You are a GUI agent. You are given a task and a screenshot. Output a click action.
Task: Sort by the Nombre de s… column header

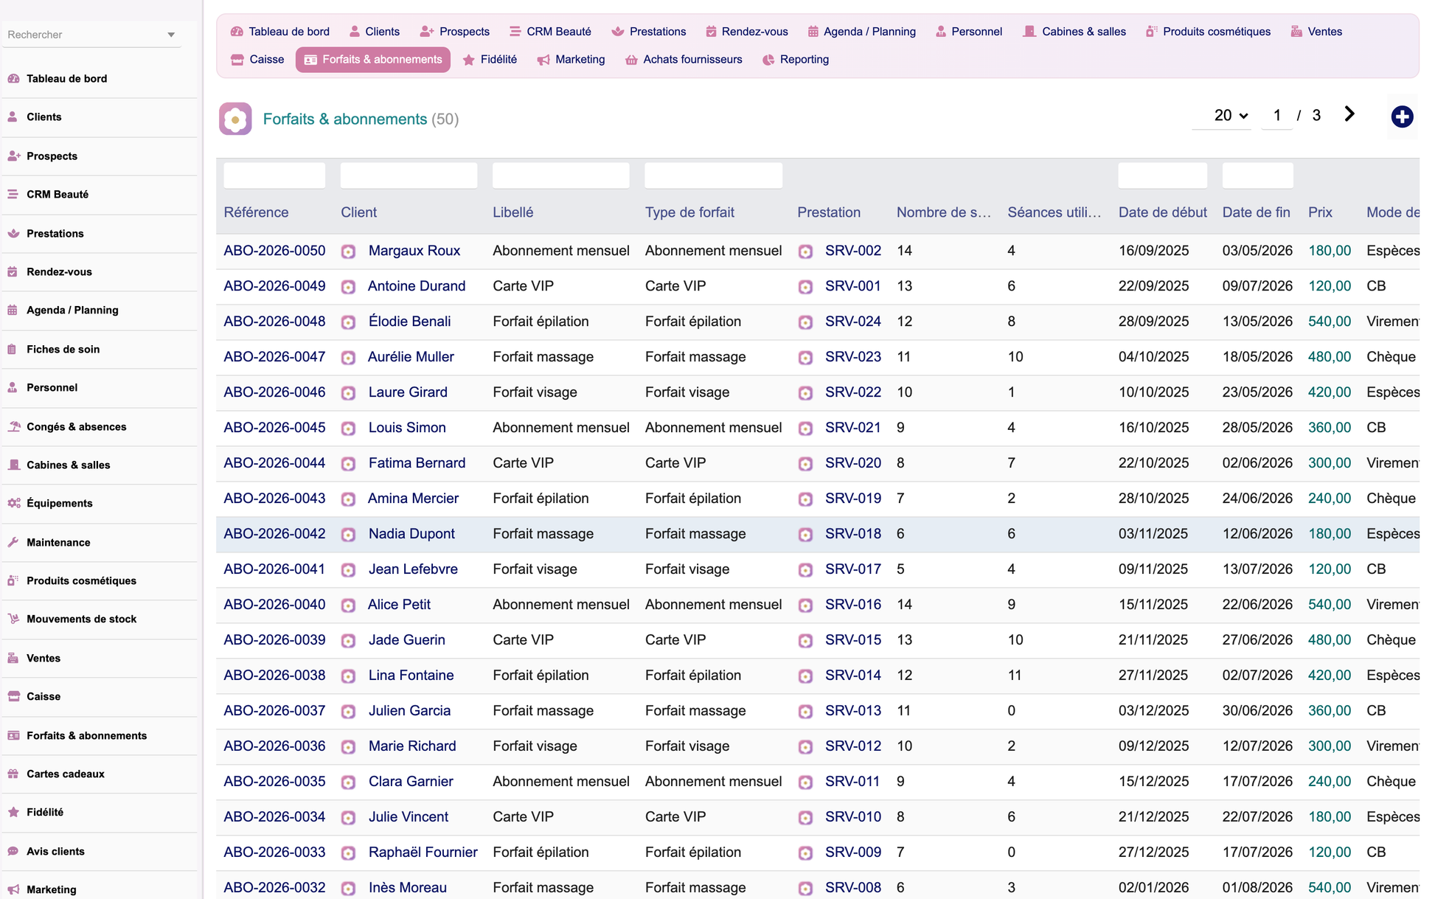pos(943,212)
